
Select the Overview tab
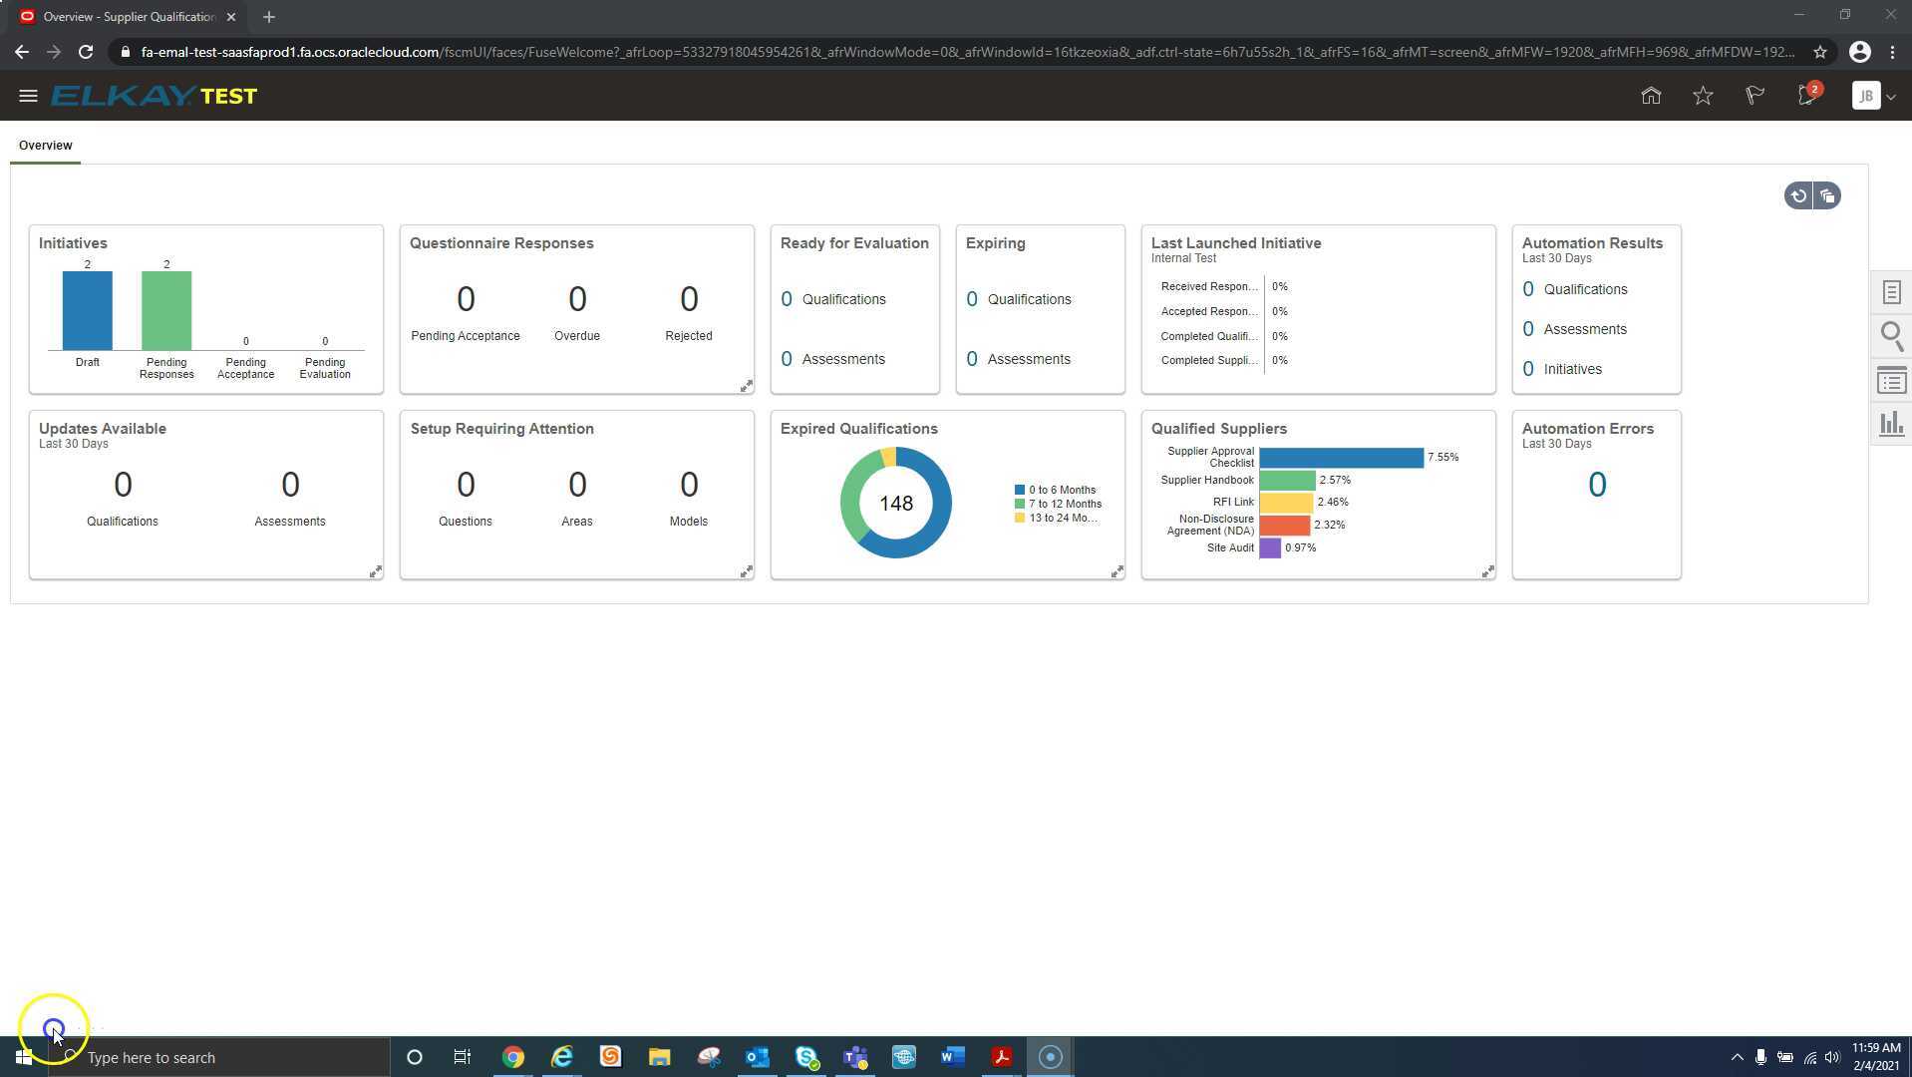(x=45, y=146)
